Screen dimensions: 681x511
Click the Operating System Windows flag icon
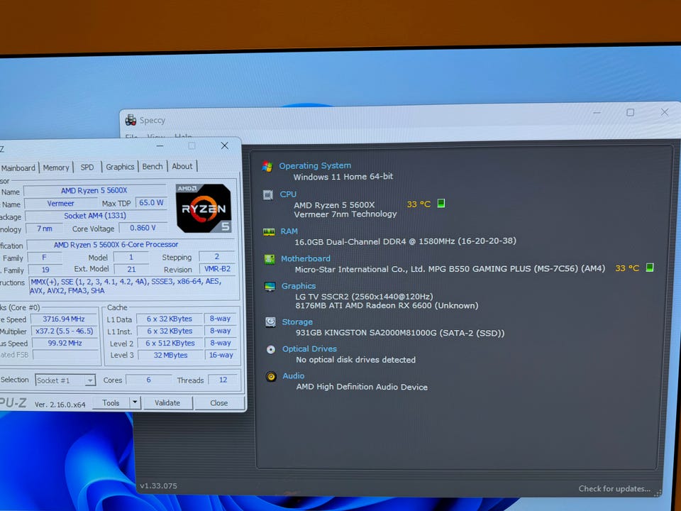coord(267,166)
